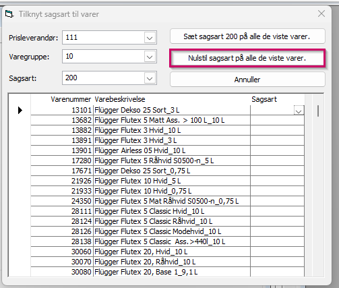The height and width of the screenshot is (288, 339).
Task: Click the dialog title bar icon
Action: pyautogui.click(x=9, y=14)
